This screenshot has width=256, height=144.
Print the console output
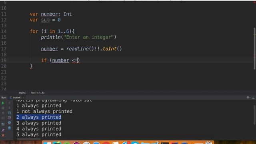[x=9, y=123]
